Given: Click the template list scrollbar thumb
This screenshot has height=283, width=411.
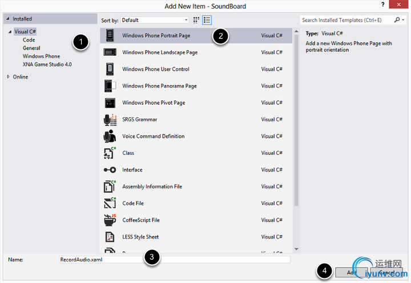Looking at the screenshot, I should click(296, 120).
